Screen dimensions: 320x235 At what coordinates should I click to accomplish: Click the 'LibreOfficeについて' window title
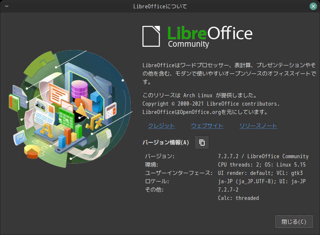point(160,7)
